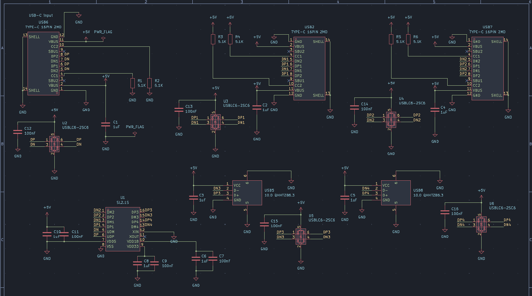532x296 pixels.
Task: Select the USB6 Type-C connector symbol body
Action: (x=43, y=64)
